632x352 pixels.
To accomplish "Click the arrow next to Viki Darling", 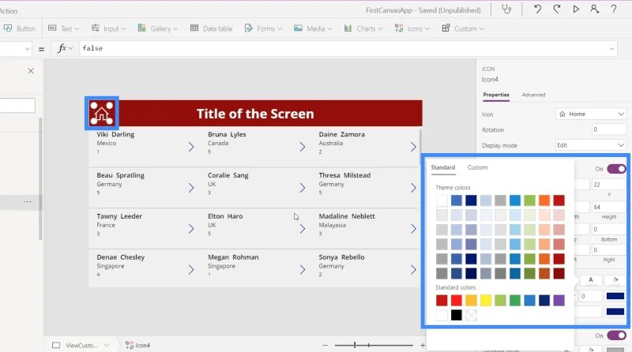I will pyautogui.click(x=191, y=147).
